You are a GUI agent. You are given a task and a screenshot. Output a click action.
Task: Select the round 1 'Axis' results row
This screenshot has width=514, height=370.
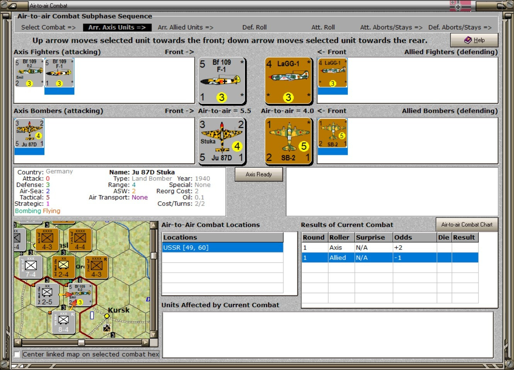pyautogui.click(x=390, y=248)
